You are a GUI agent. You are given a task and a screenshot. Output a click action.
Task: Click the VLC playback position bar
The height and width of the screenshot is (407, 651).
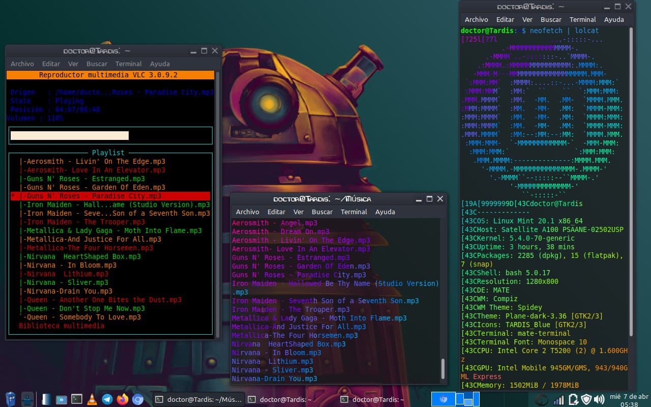110,135
